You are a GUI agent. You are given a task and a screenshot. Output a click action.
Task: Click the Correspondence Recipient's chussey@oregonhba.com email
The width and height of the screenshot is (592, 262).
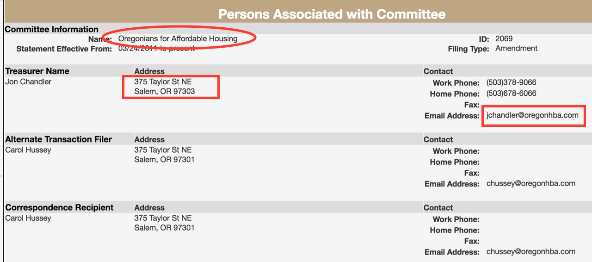[530, 252]
